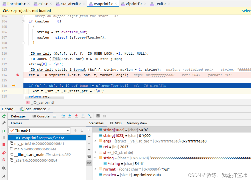Screen dimensions: 251x180
Task: Open debugger settings wrench icon
Action: [x=4, y=123]
